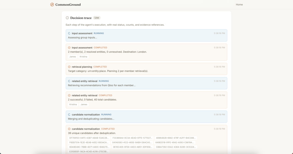Click the 'Retrieving recommendations from Qloo' message

pyautogui.click(x=102, y=85)
